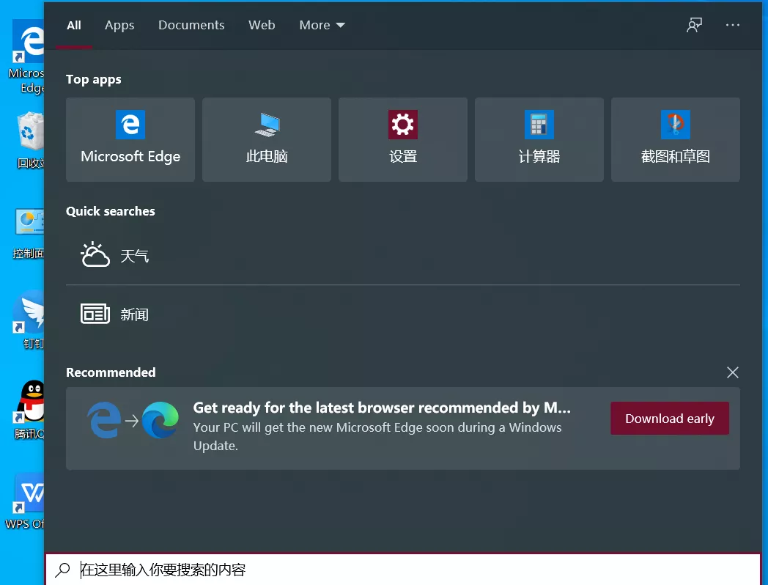The image size is (768, 585).
Task: Click the Download early button
Action: (x=670, y=419)
